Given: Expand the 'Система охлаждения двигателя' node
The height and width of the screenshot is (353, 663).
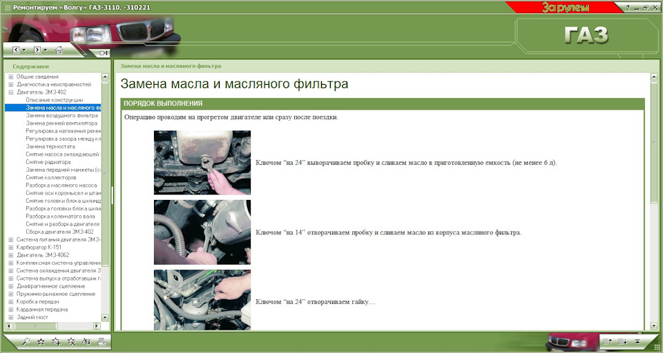Looking at the screenshot, I should 11,271.
